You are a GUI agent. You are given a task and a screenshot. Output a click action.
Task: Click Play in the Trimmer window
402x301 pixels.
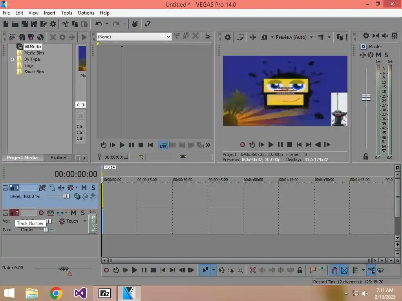(x=122, y=145)
